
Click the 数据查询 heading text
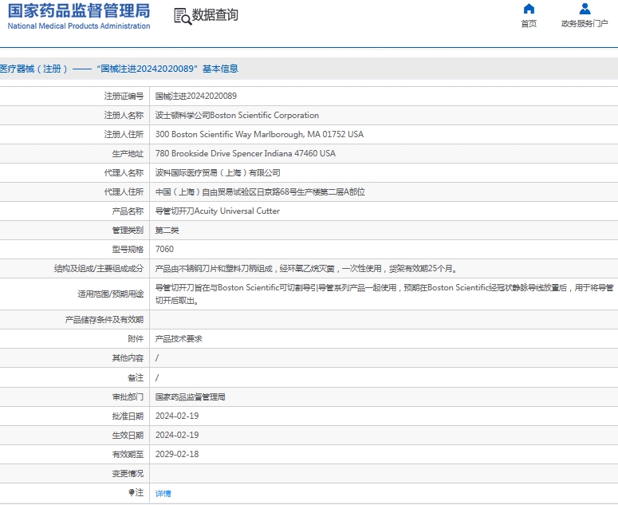coord(215,15)
